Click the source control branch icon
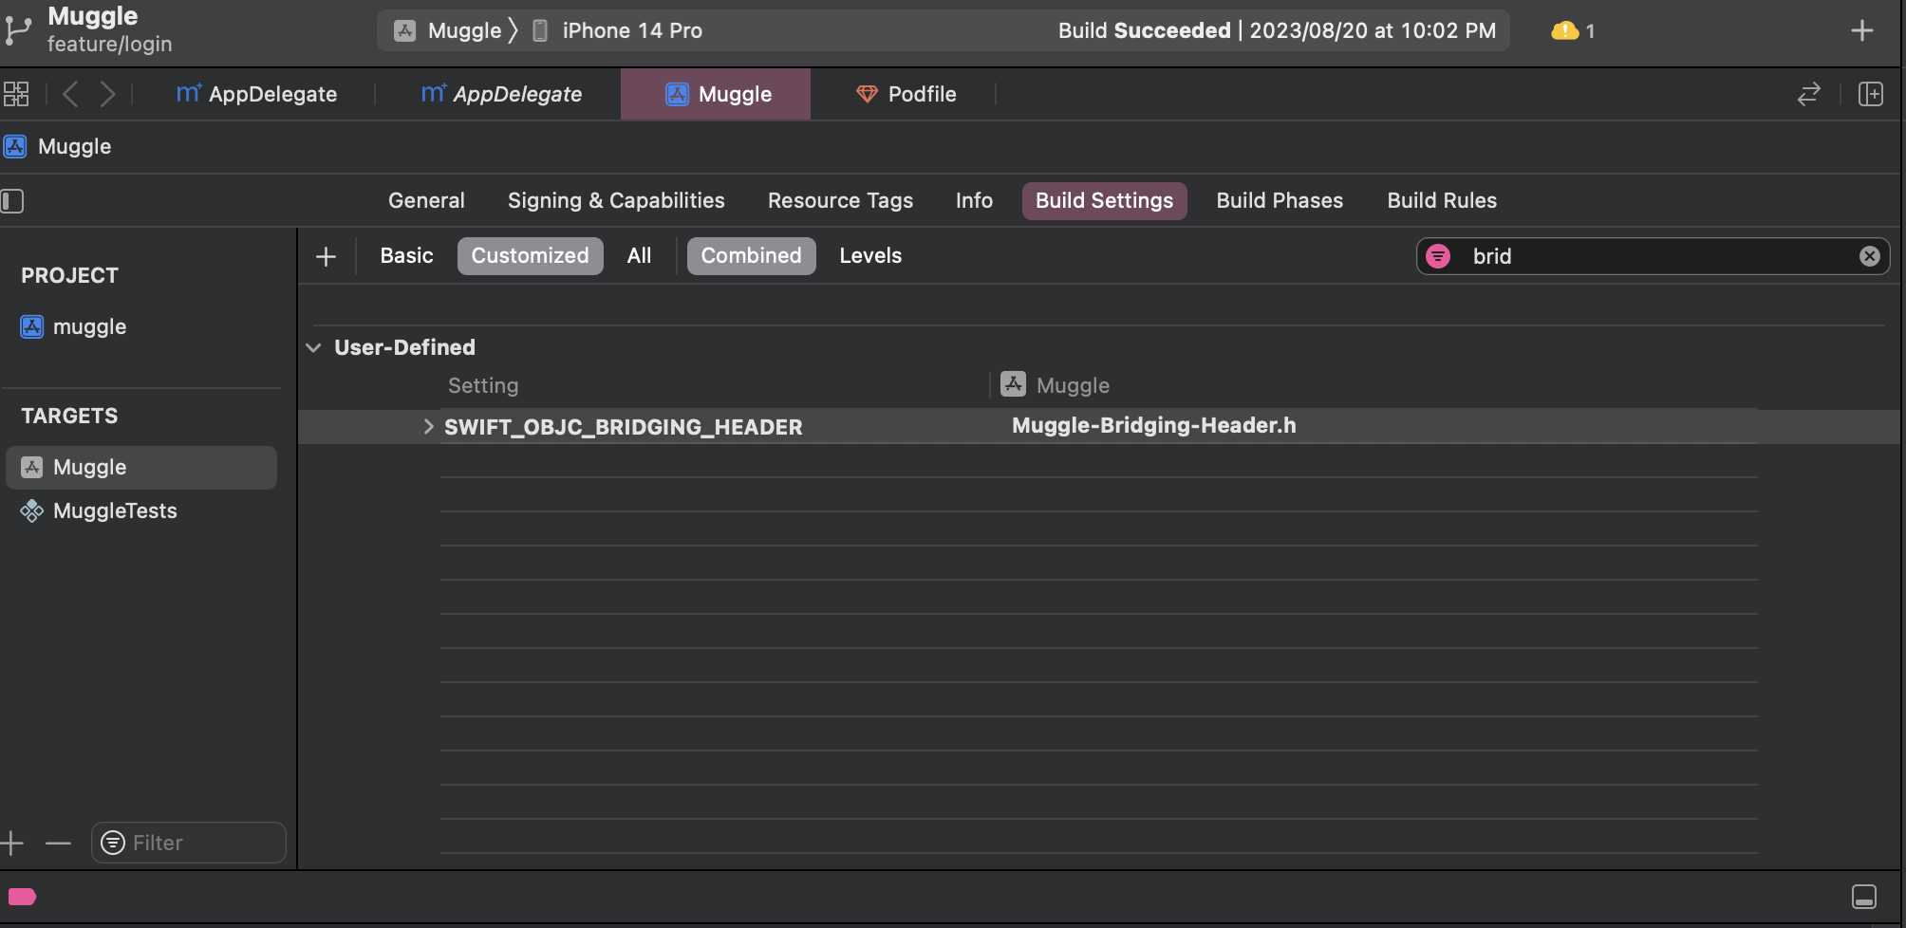Image resolution: width=1906 pixels, height=928 pixels. pos(17,30)
